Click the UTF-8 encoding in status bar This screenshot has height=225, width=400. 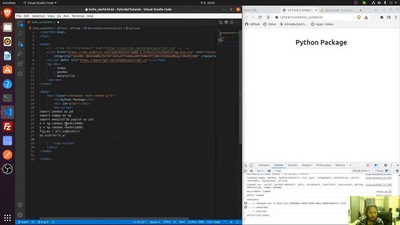click(167, 222)
